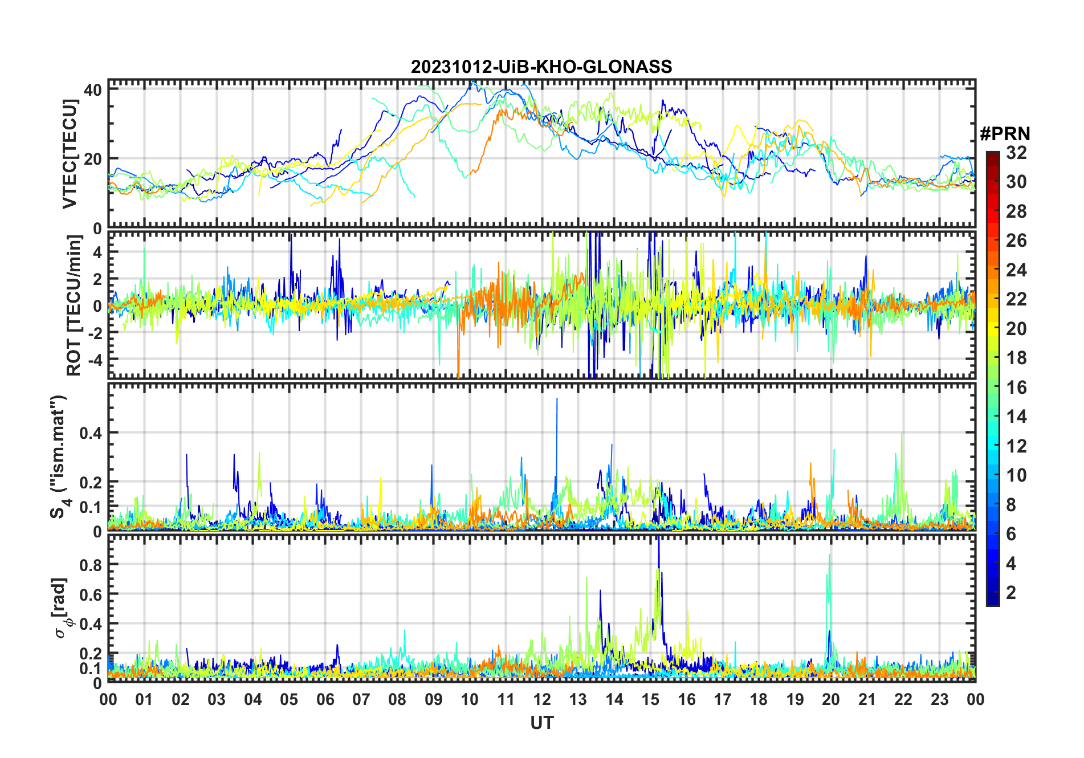The height and width of the screenshot is (758, 1084).
Task: Click colorbar tick label 2
Action: pos(1011,593)
